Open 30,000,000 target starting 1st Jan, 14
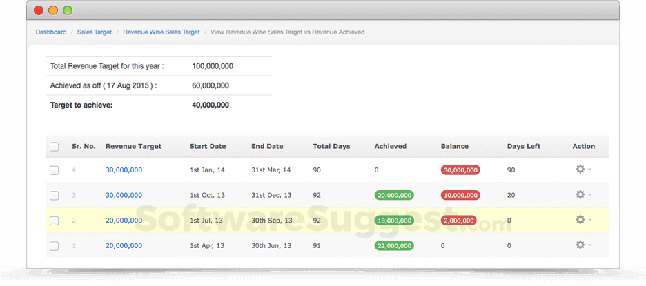The width and height of the screenshot is (646, 286). pyautogui.click(x=124, y=170)
